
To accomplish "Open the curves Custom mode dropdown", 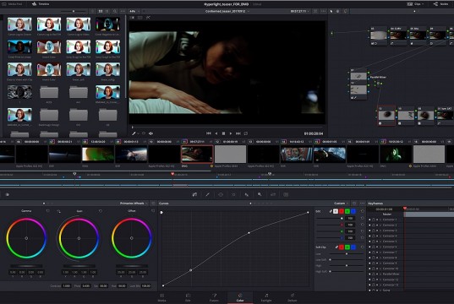I will pos(341,204).
